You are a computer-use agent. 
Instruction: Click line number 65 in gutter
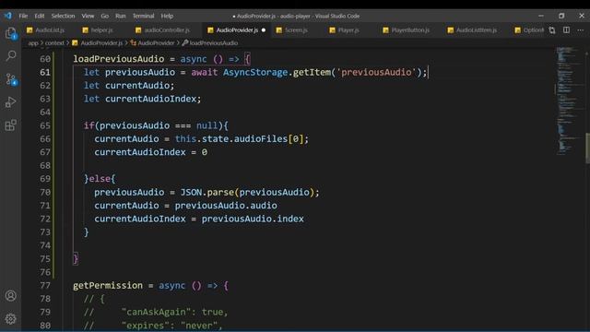click(45, 125)
